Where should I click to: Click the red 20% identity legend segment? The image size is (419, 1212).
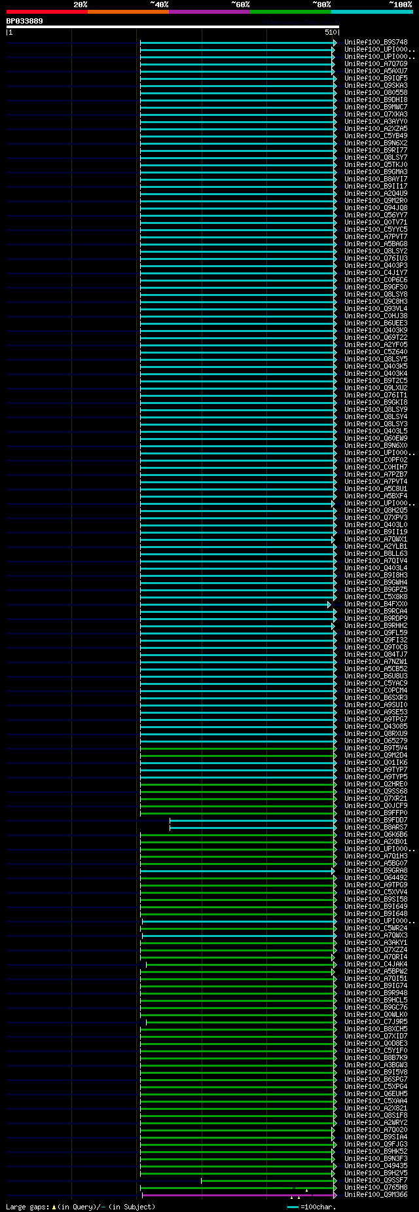47,12
